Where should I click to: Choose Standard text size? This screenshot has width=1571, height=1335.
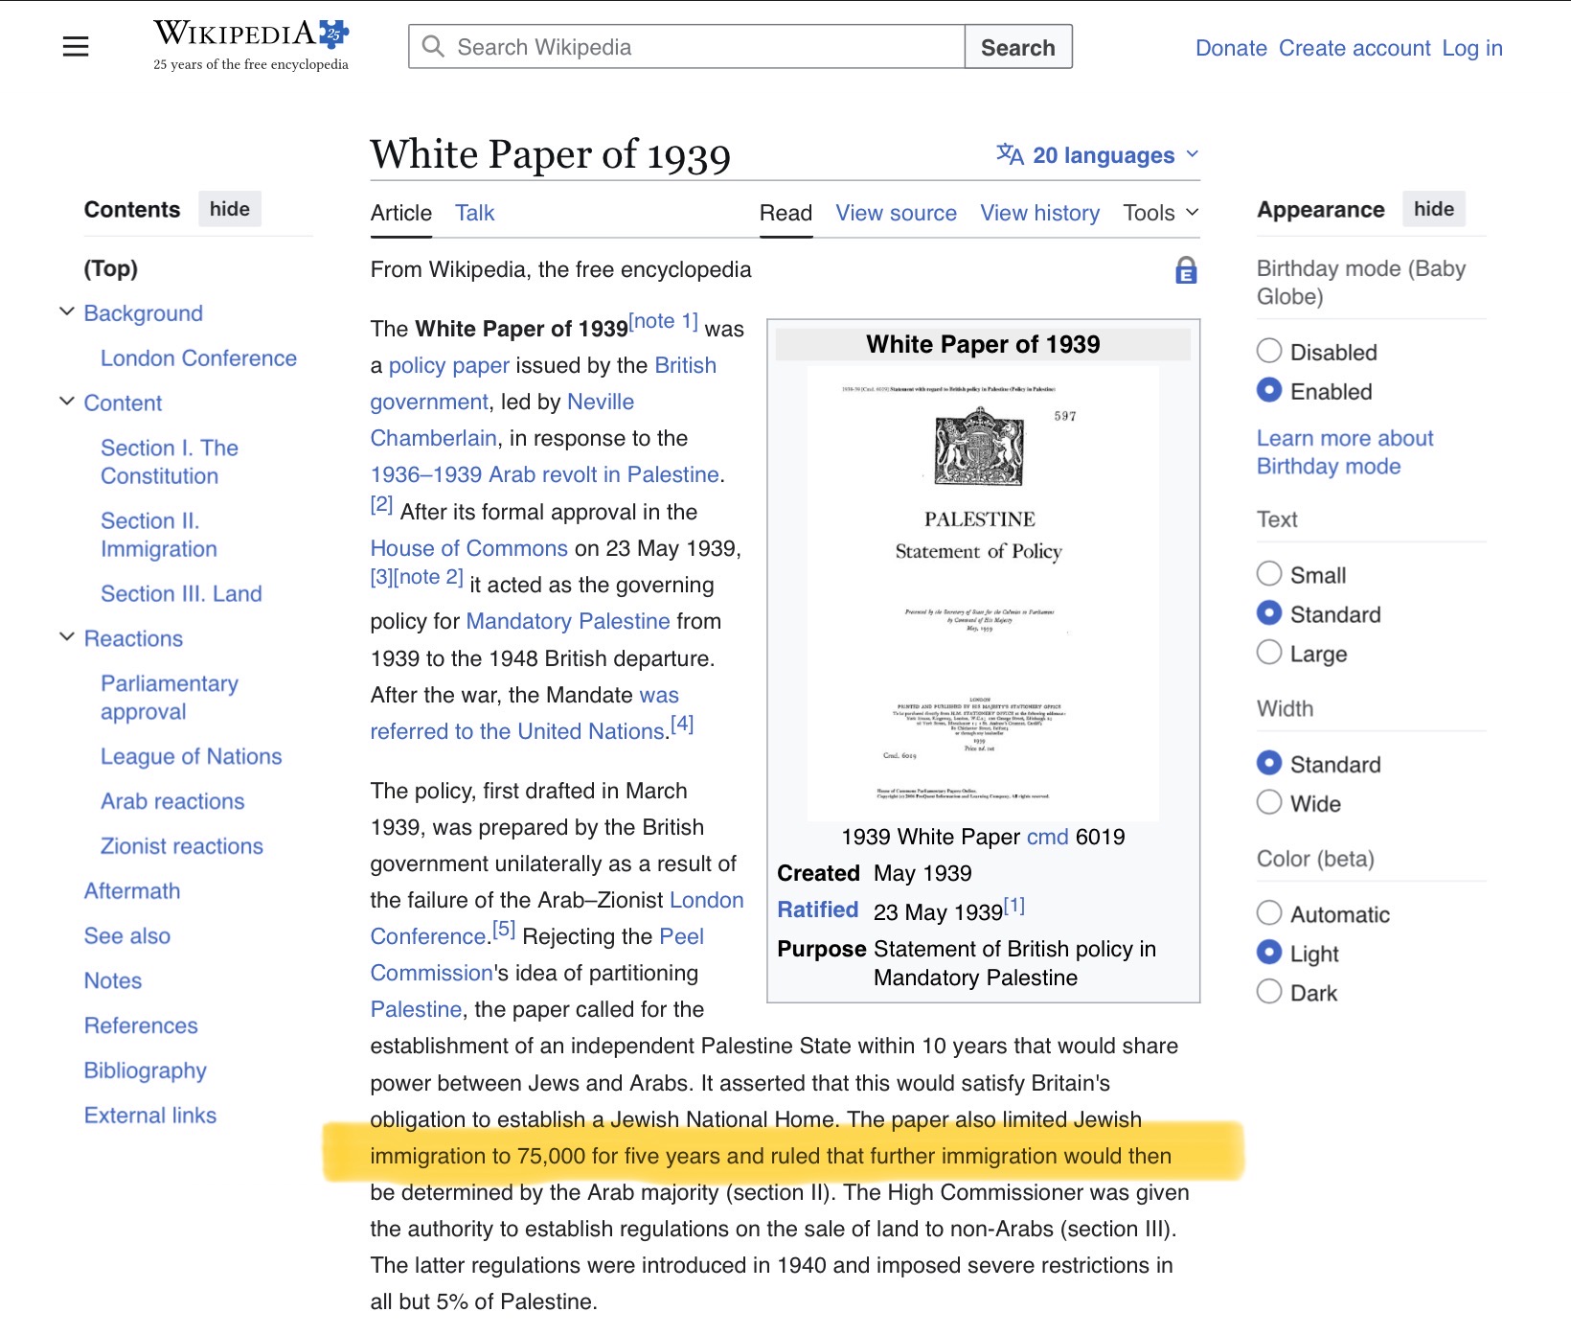[1269, 613]
